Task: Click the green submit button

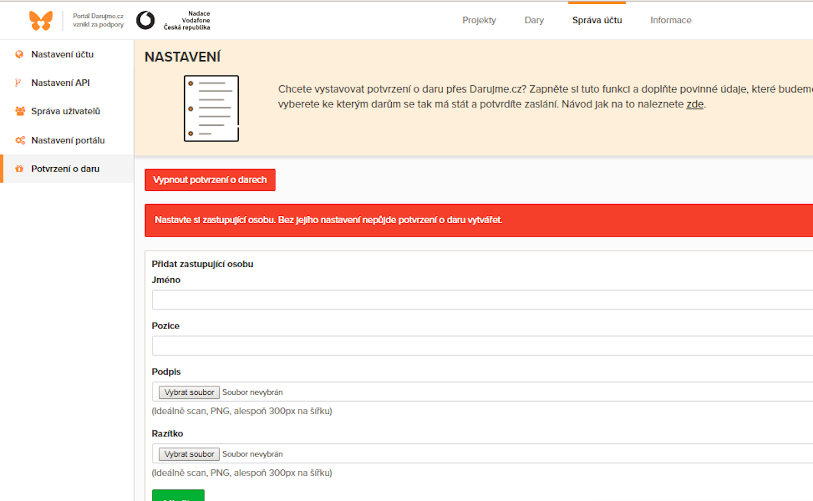Action: click(x=178, y=496)
